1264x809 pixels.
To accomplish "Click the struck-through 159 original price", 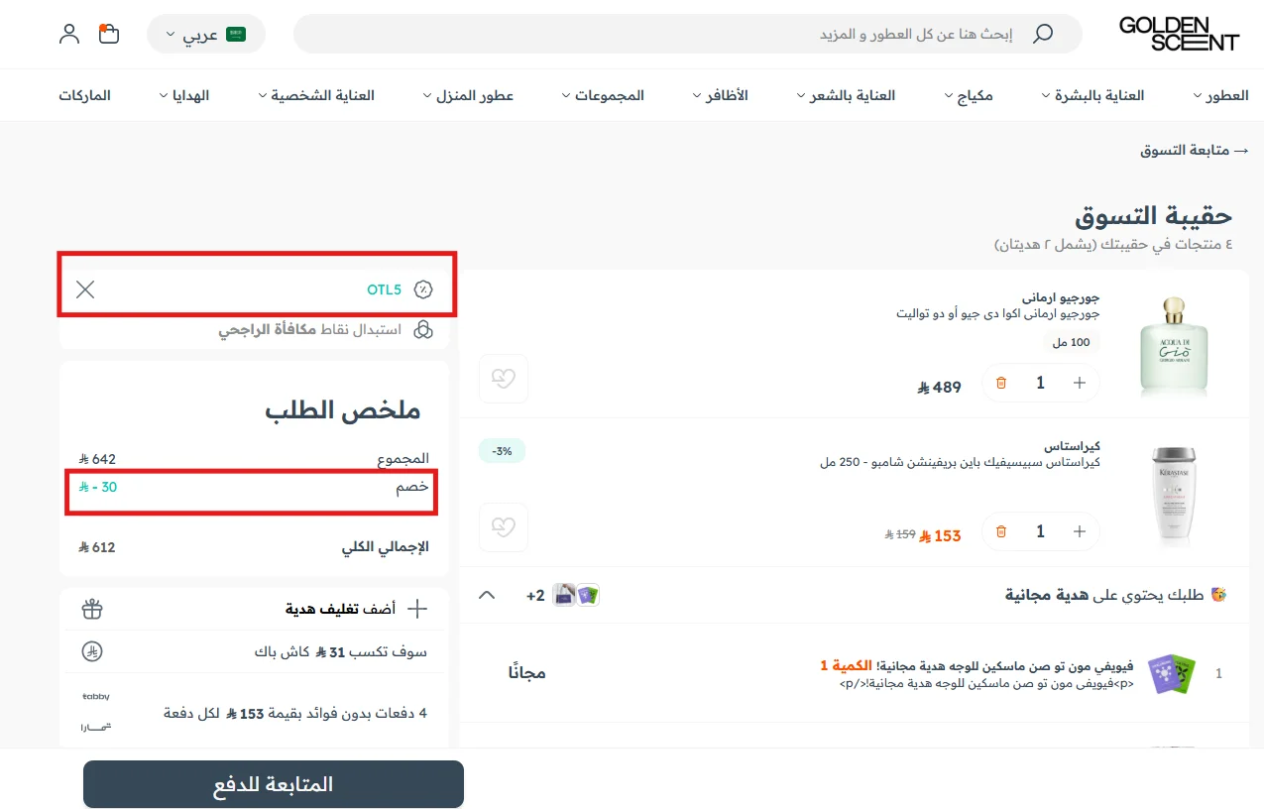I will coord(900,534).
